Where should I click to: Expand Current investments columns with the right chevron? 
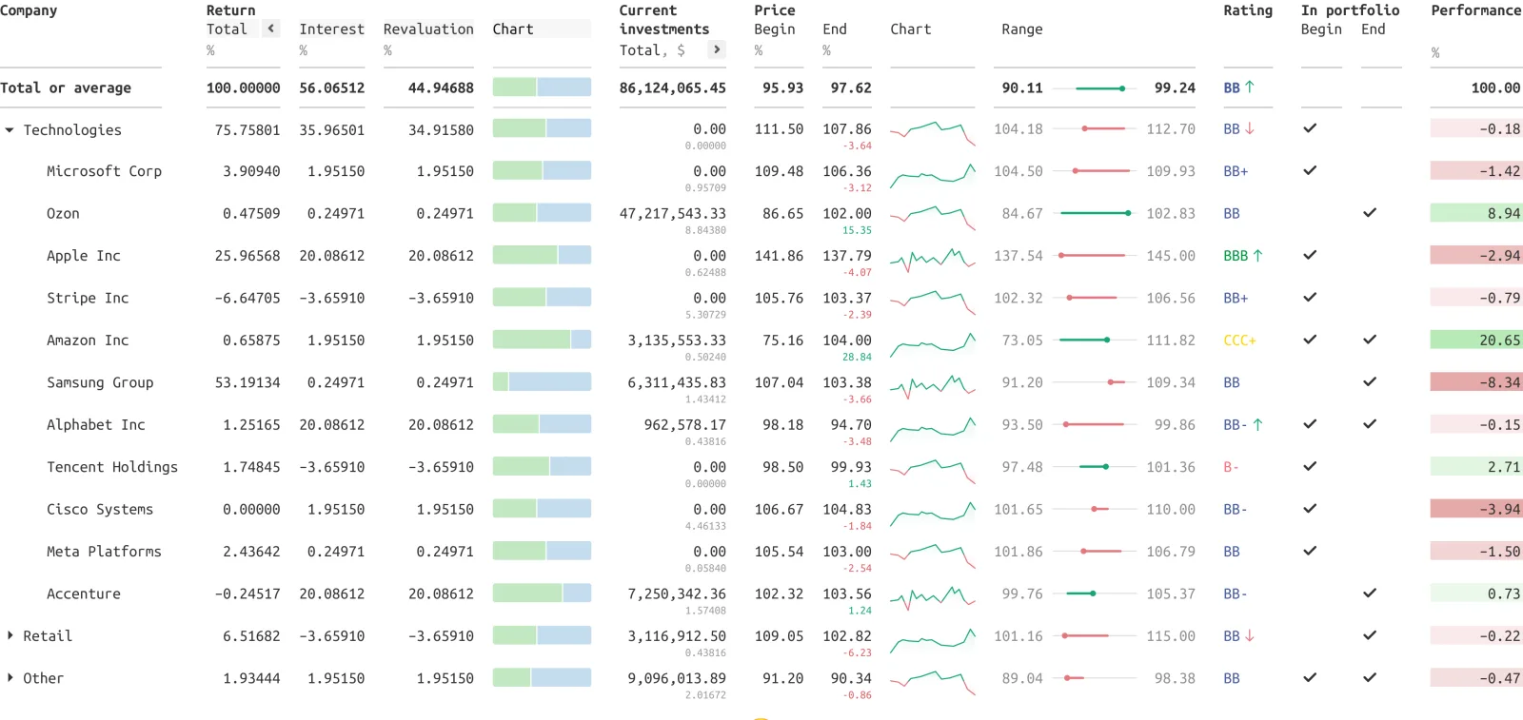click(x=717, y=49)
